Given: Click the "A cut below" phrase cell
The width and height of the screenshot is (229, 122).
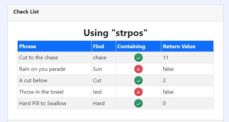Looking at the screenshot, I should [x=54, y=80].
